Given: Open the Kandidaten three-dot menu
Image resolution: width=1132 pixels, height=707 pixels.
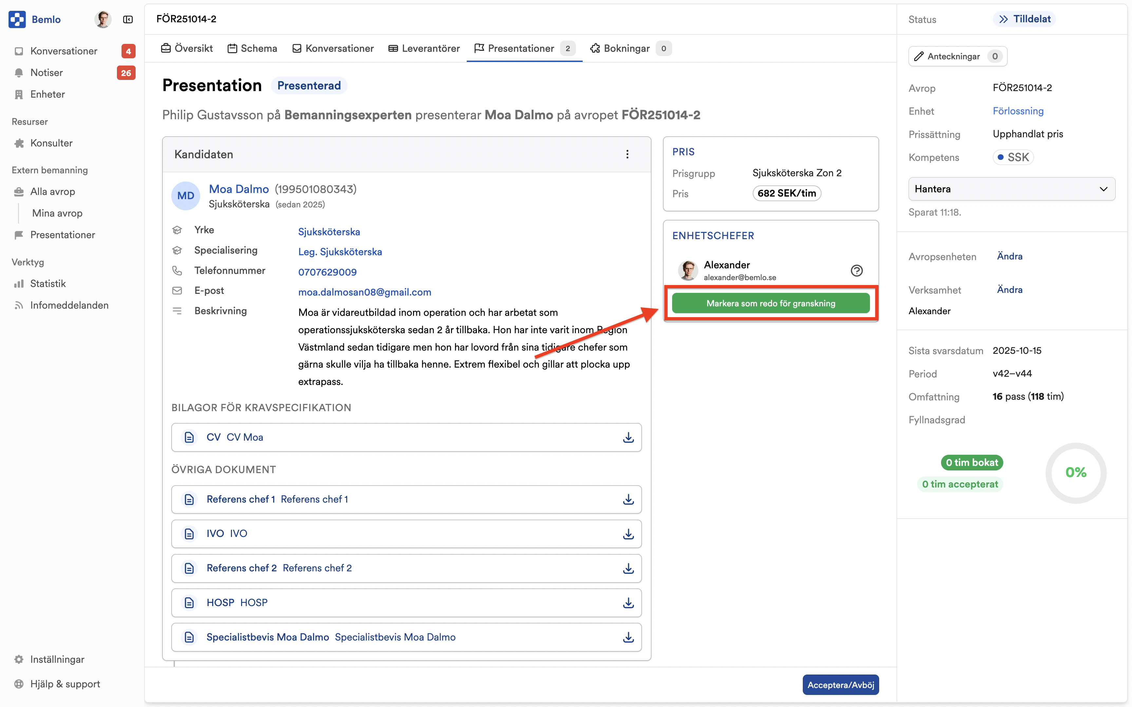Looking at the screenshot, I should tap(627, 154).
